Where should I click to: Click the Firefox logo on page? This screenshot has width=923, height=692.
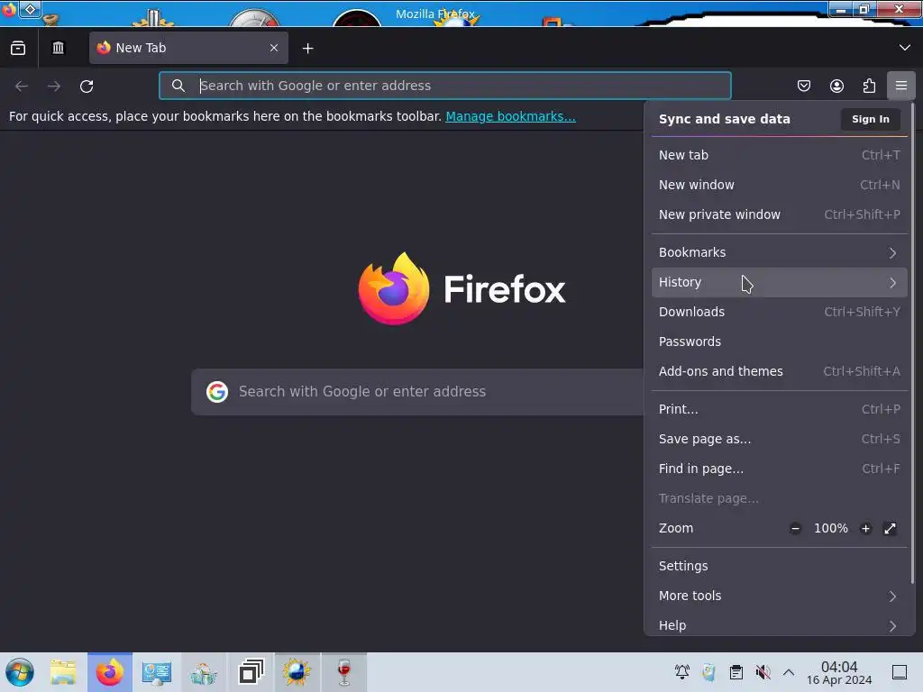point(461,288)
